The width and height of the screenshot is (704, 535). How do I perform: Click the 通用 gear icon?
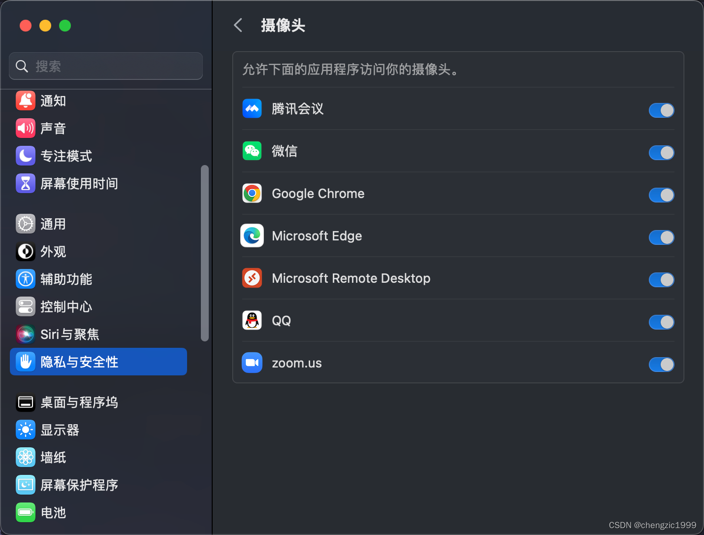coord(26,224)
